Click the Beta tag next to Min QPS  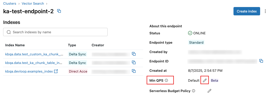tap(214, 80)
